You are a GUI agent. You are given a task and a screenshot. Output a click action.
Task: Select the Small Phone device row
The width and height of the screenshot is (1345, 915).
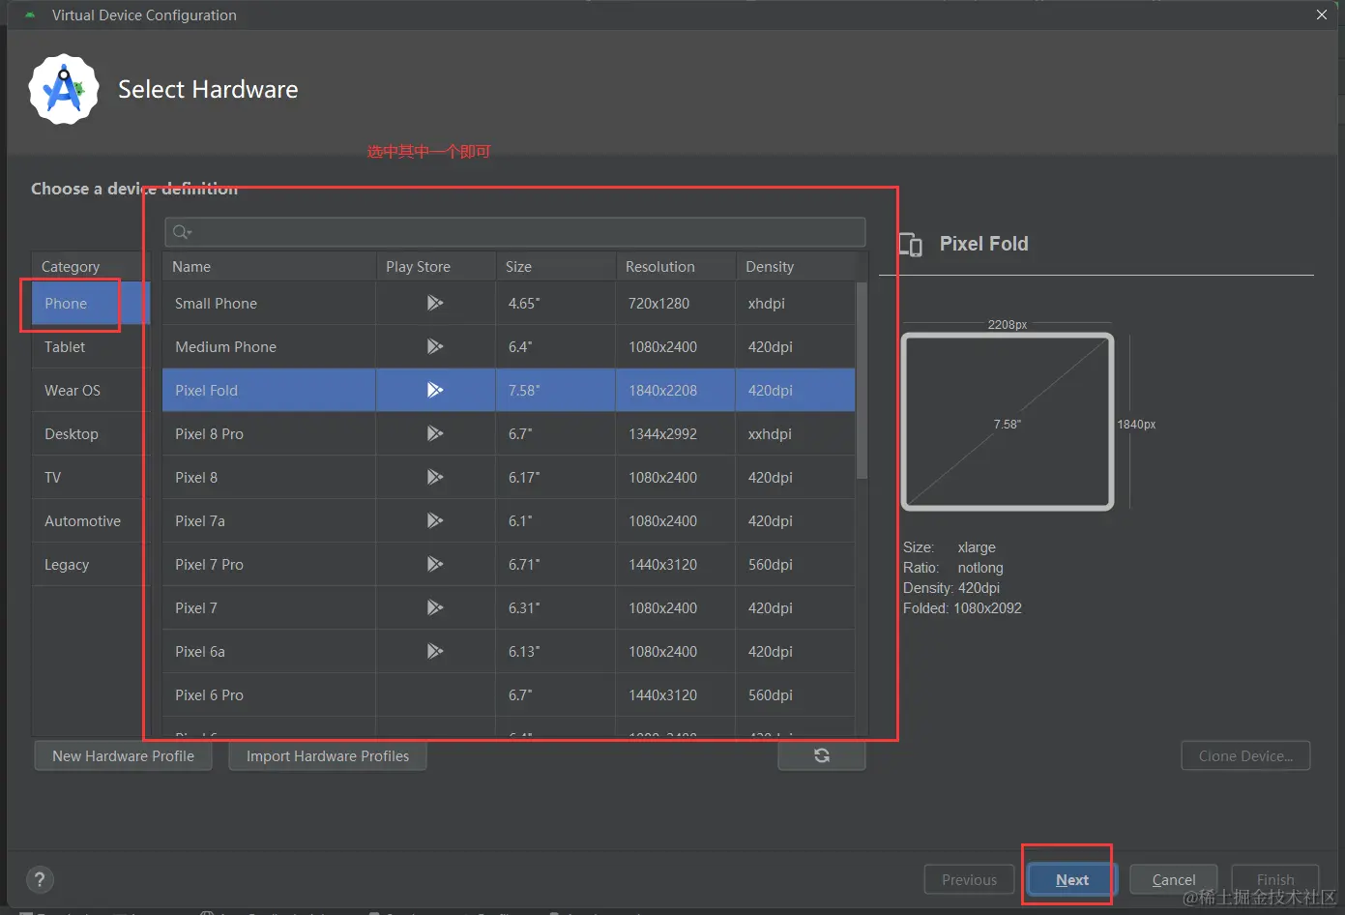[509, 303]
